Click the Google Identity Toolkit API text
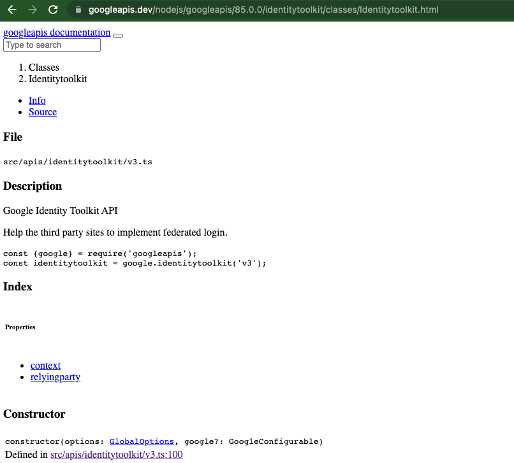The height and width of the screenshot is (463, 514). 61,211
